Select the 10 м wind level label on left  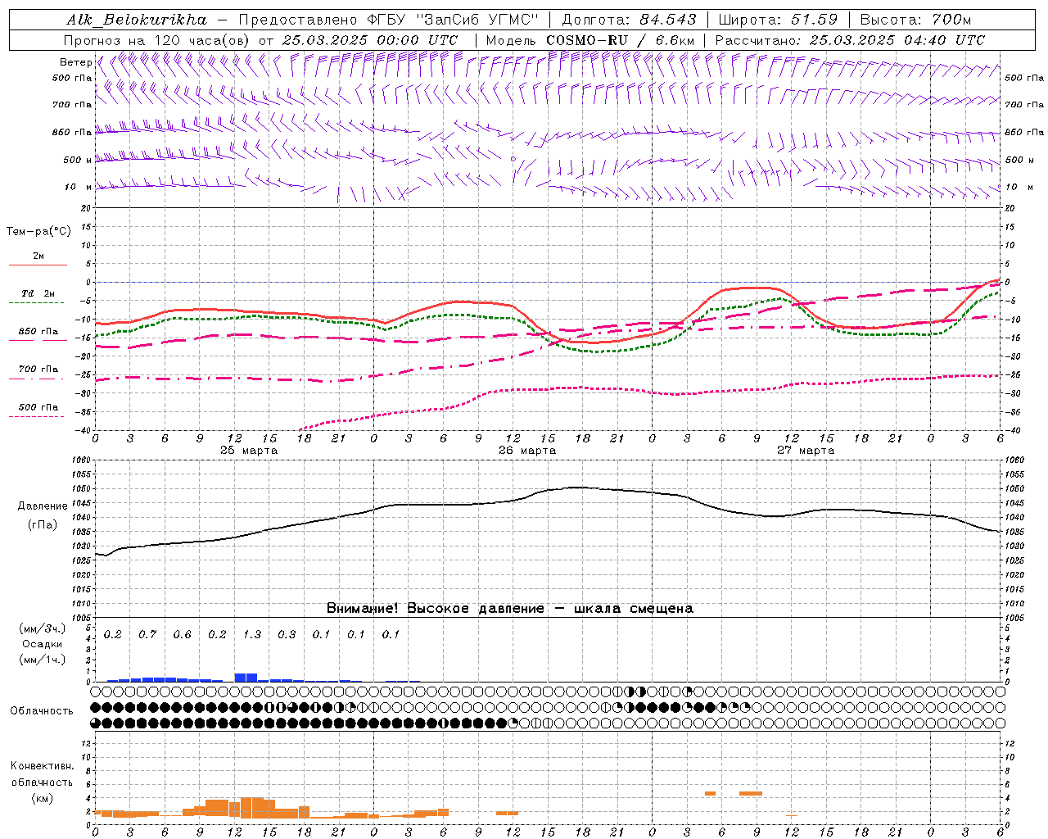(79, 188)
